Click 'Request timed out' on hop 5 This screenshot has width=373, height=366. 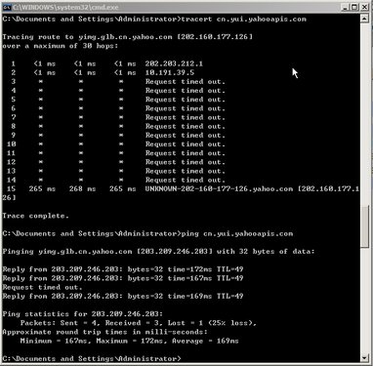click(x=186, y=100)
